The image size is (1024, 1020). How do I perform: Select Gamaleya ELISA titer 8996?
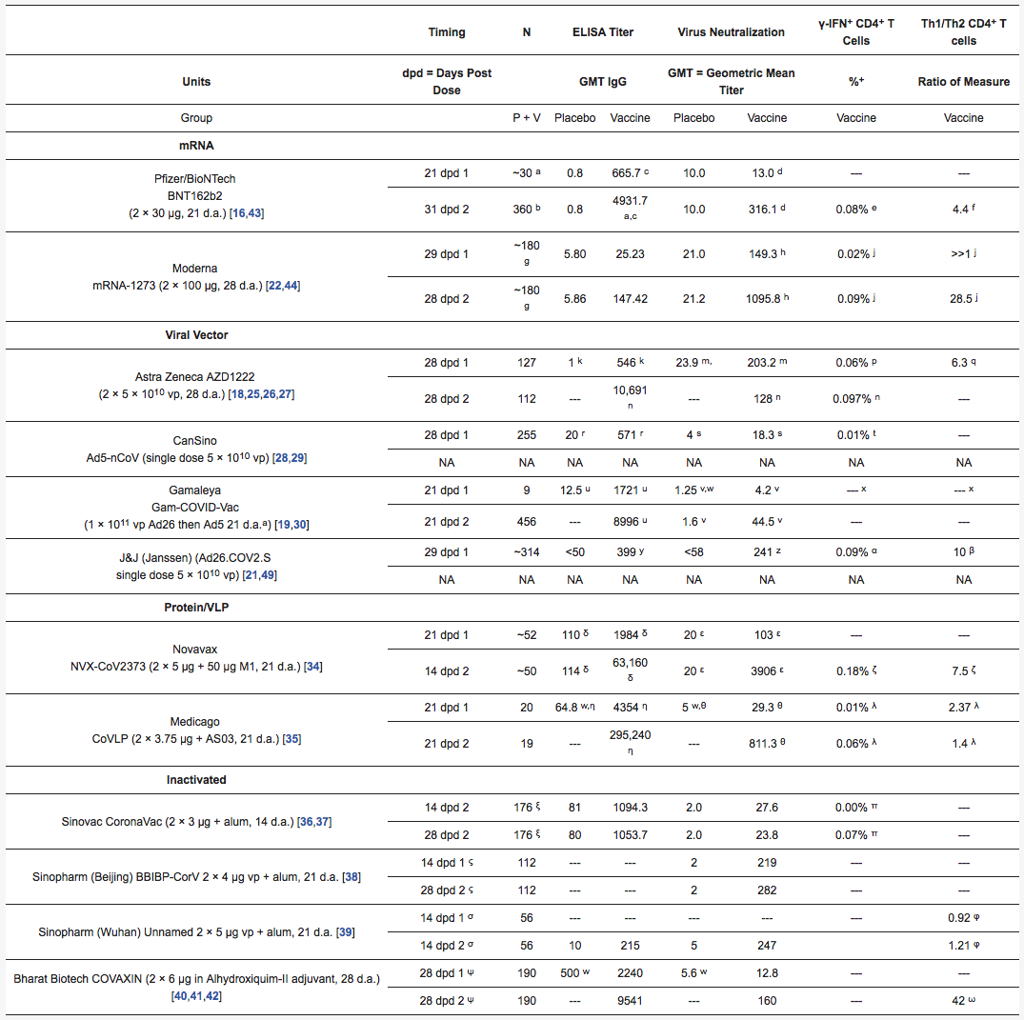point(626,522)
